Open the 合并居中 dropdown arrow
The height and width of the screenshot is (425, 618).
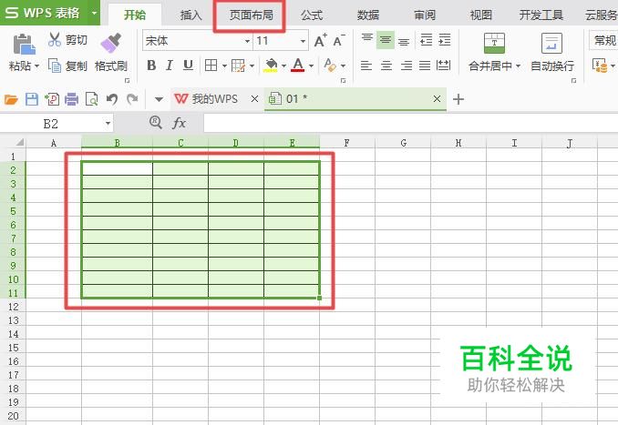[519, 66]
